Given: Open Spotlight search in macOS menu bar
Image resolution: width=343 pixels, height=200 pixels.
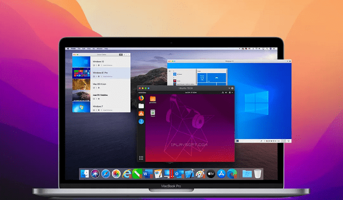Looking at the screenshot, I should pyautogui.click(x=266, y=48).
